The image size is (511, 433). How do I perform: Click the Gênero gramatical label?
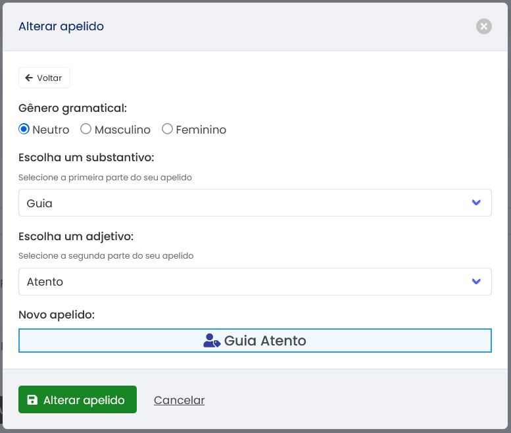[72, 108]
